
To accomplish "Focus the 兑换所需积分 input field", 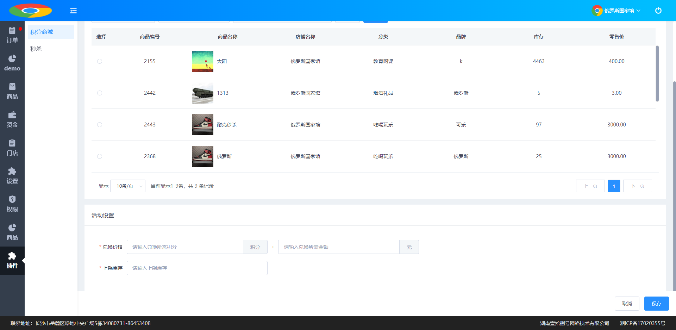I will pyautogui.click(x=185, y=247).
